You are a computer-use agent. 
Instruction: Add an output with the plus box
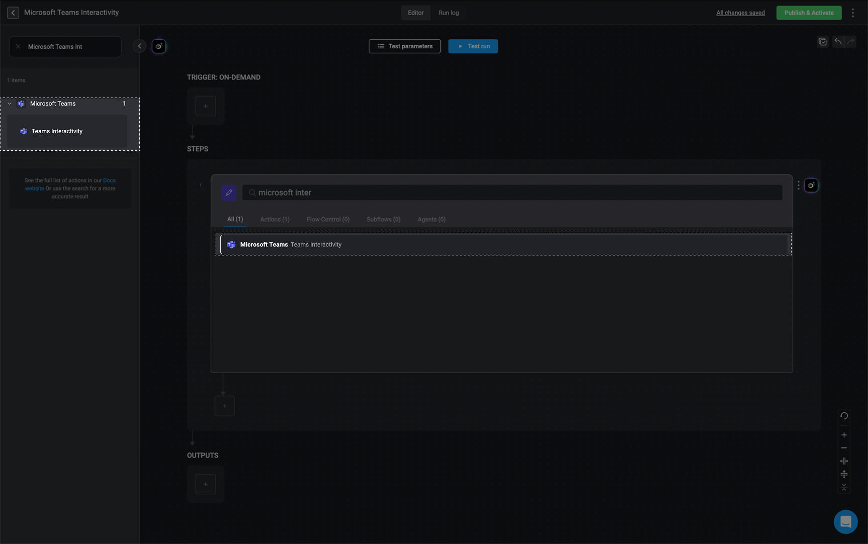pyautogui.click(x=206, y=484)
